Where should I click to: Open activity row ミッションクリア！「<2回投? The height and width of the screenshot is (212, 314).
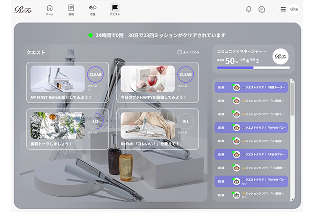pos(251,101)
